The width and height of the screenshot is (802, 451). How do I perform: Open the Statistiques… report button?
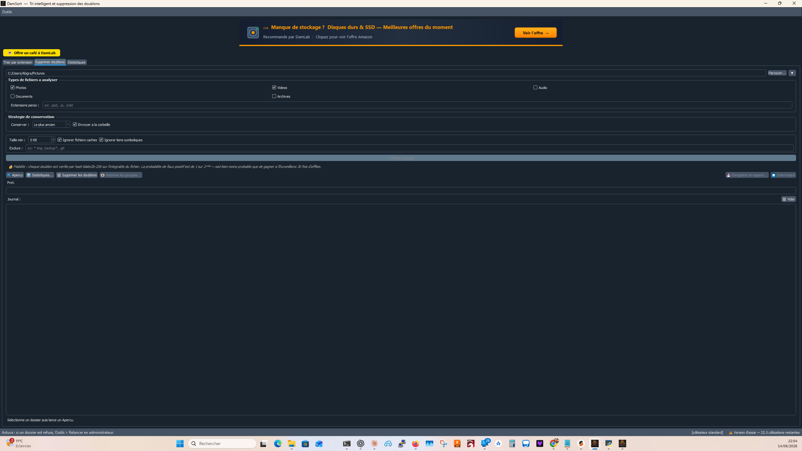click(x=40, y=175)
